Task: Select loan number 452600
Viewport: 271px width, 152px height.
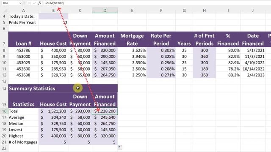Action: [23, 69]
